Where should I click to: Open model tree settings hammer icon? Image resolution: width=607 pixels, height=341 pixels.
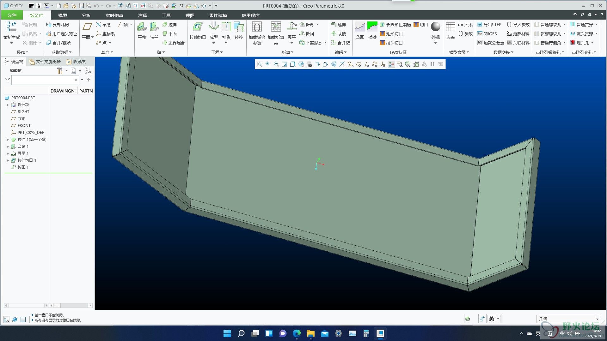tap(60, 71)
